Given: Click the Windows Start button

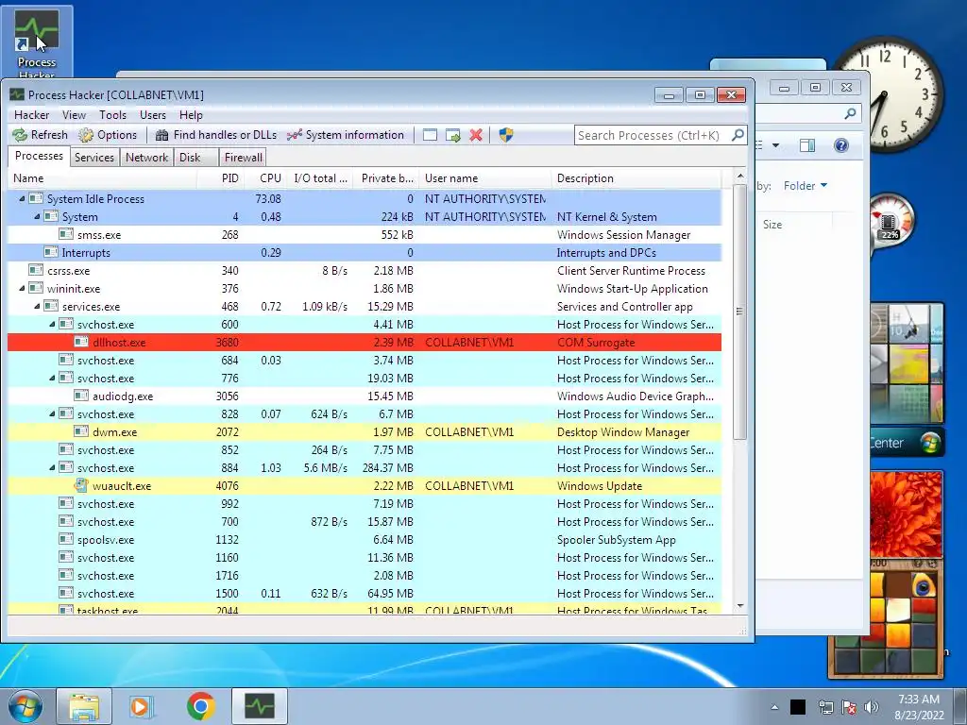Looking at the screenshot, I should [25, 706].
